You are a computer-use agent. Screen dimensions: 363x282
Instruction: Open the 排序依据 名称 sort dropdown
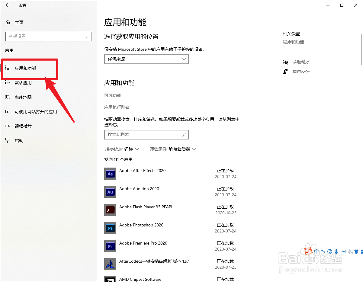tap(122, 149)
